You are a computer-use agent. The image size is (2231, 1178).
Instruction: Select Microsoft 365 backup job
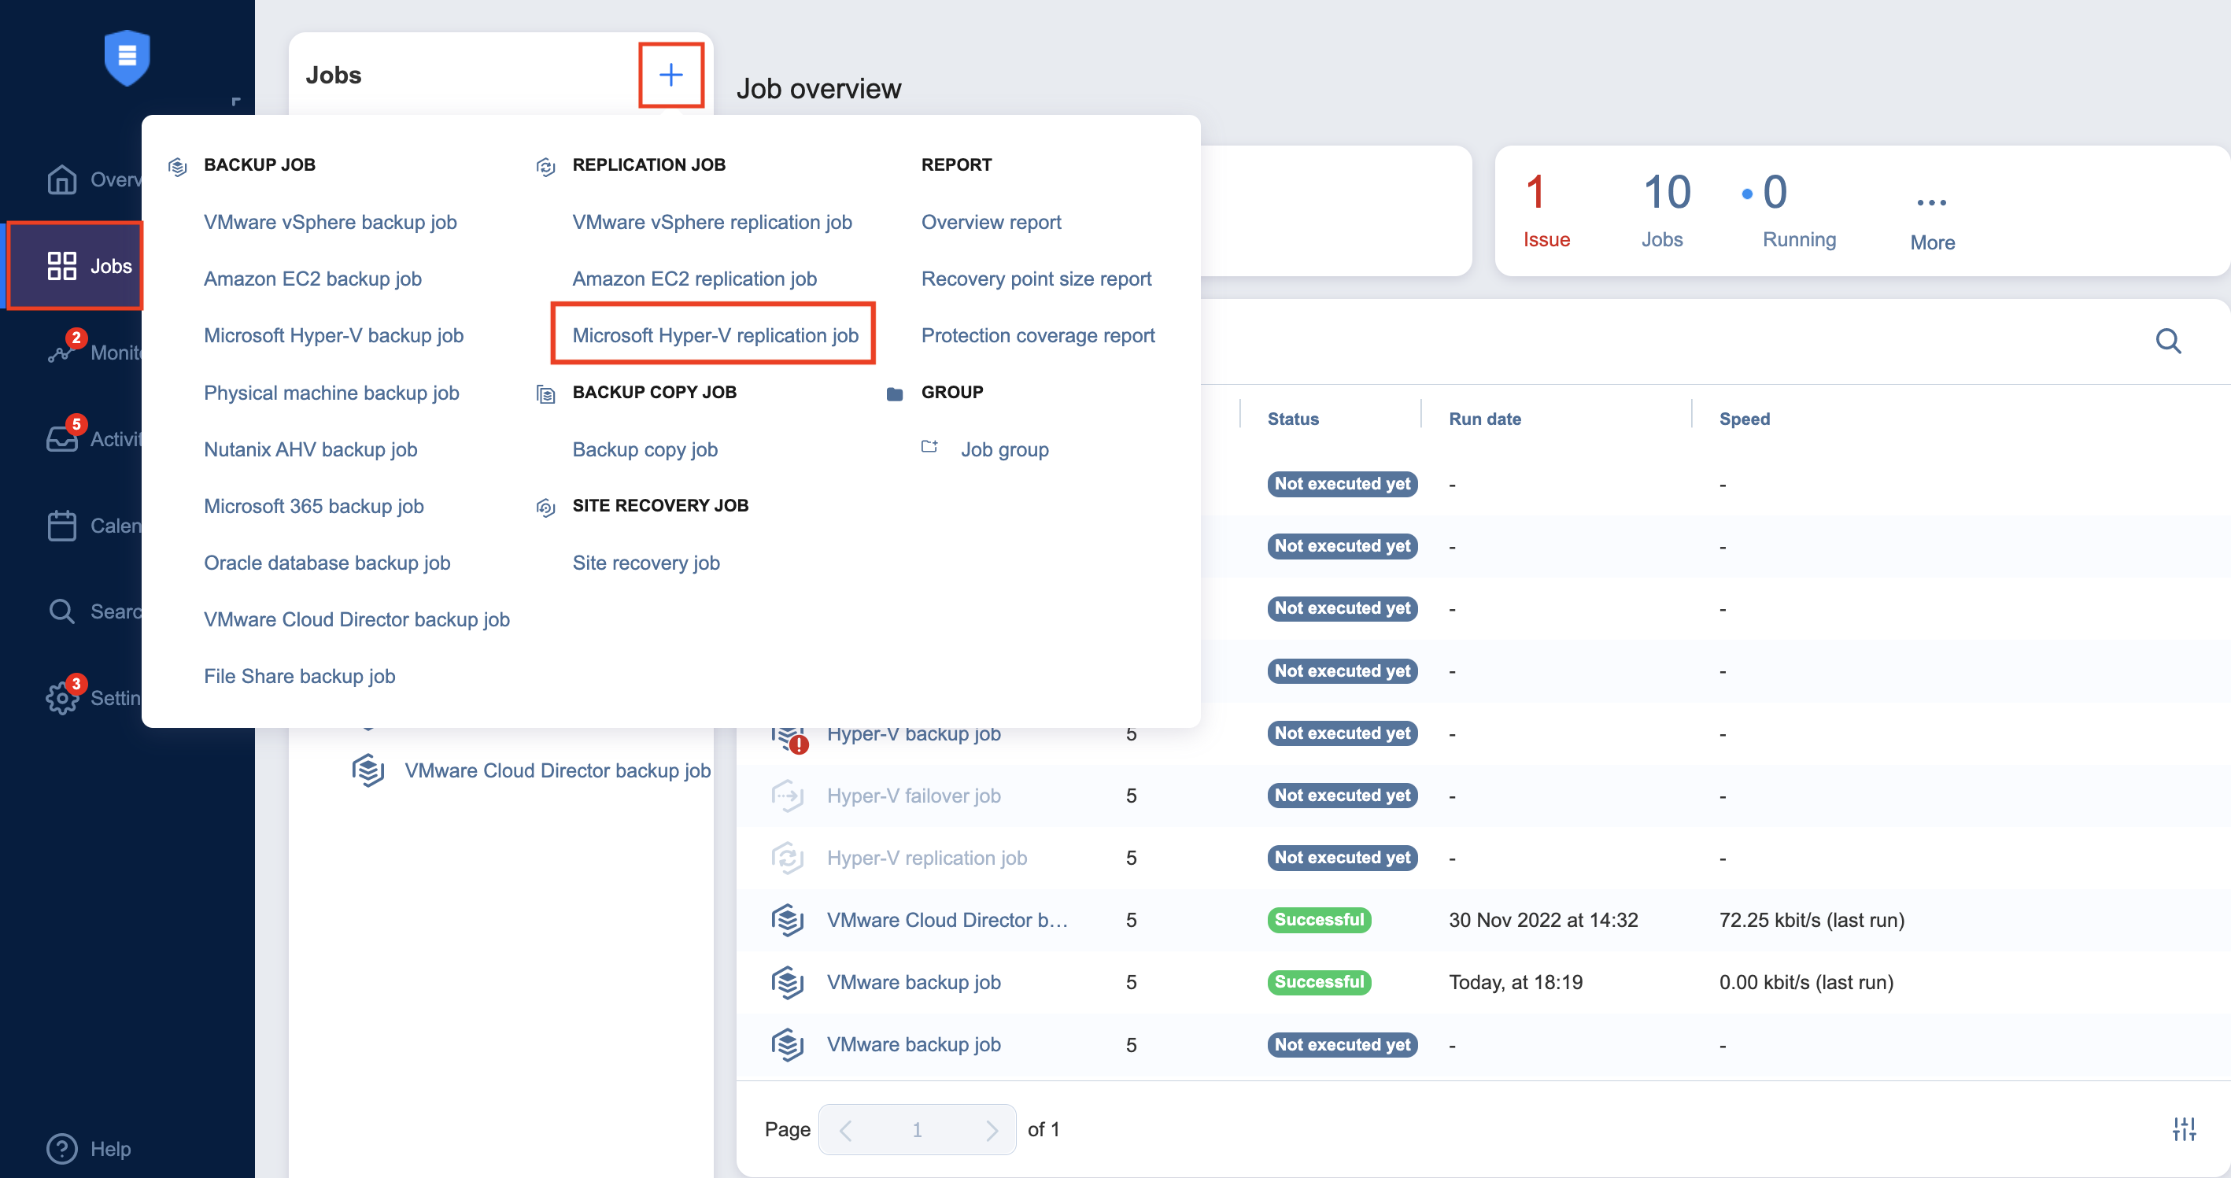[313, 506]
